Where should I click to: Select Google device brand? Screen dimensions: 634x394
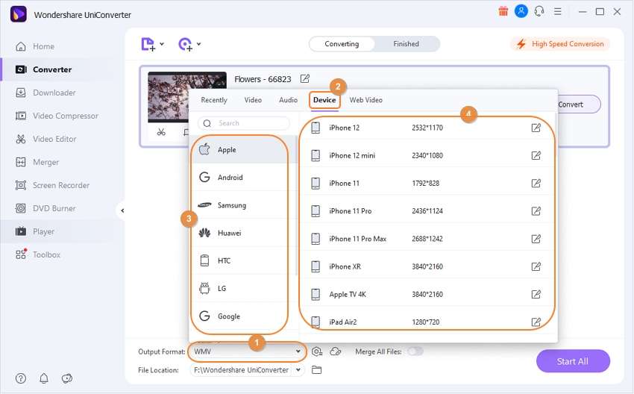click(x=243, y=316)
